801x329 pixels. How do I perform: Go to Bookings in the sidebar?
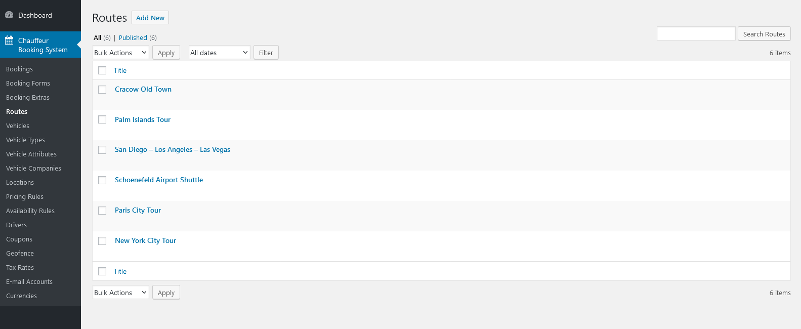coord(19,69)
